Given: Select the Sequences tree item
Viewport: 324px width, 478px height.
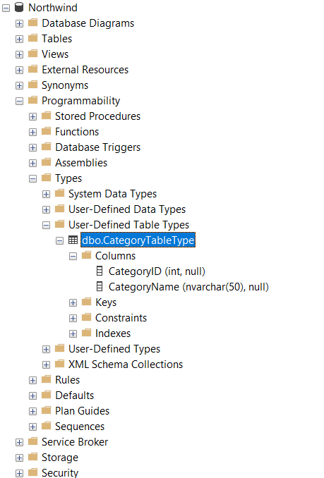Looking at the screenshot, I should [80, 426].
